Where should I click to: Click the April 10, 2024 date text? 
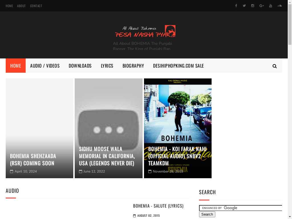[x=26, y=171]
